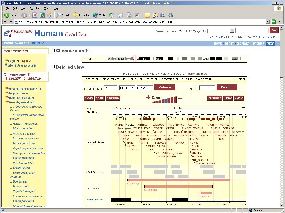Open Rattus norvegicus alignment link
The image size is (285, 213).
tap(25, 123)
